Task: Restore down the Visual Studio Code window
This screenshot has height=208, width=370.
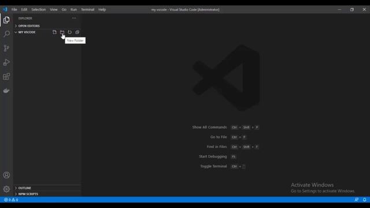Action: (352, 9)
